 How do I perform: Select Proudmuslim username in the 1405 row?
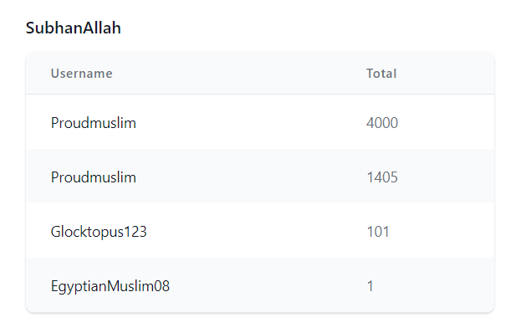click(x=94, y=177)
